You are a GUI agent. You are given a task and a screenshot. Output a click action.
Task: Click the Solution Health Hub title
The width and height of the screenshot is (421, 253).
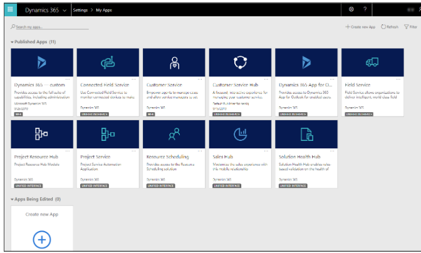tap(299, 157)
